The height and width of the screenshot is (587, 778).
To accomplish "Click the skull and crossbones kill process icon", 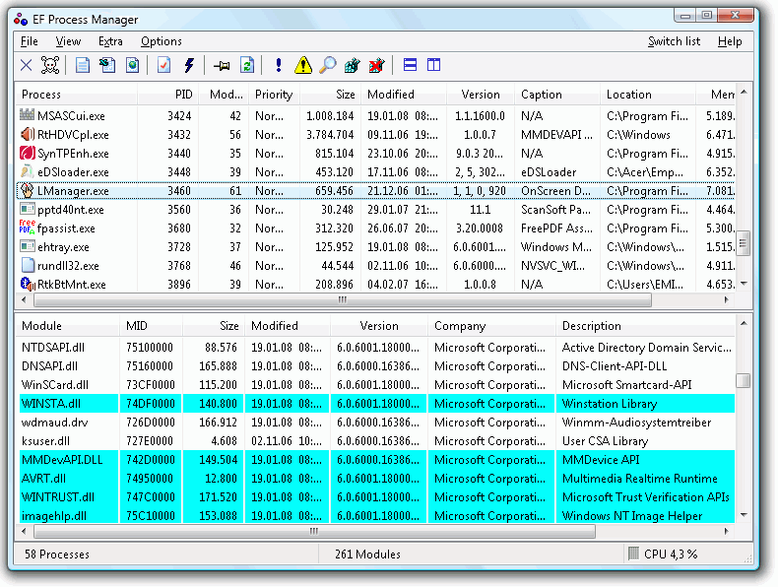I will pyautogui.click(x=50, y=66).
